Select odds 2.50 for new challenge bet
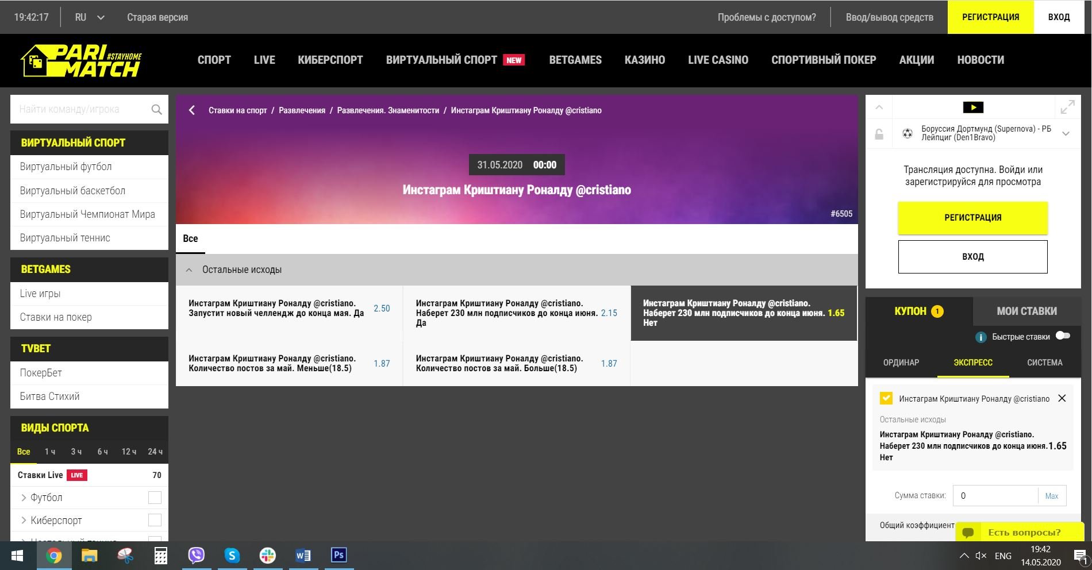 tap(382, 309)
